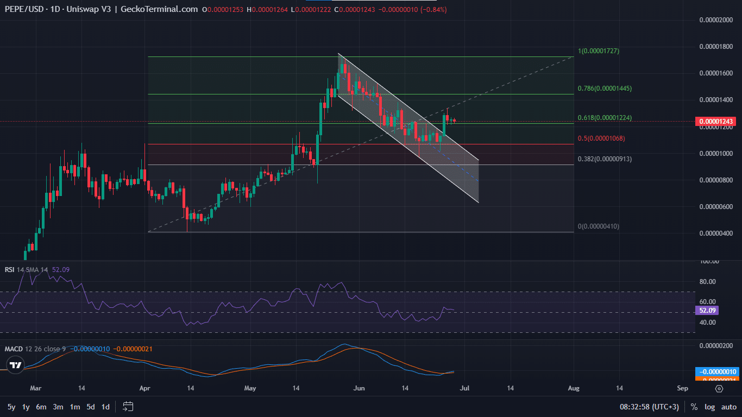742x417 pixels.
Task: Click the May date on time axis
Action: [250, 389]
